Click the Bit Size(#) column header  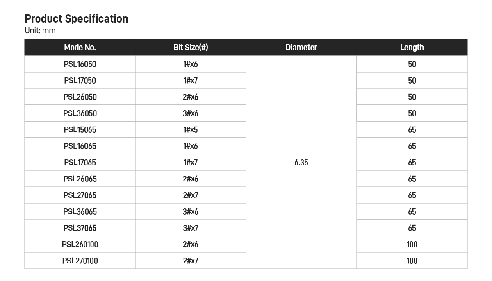click(x=191, y=48)
